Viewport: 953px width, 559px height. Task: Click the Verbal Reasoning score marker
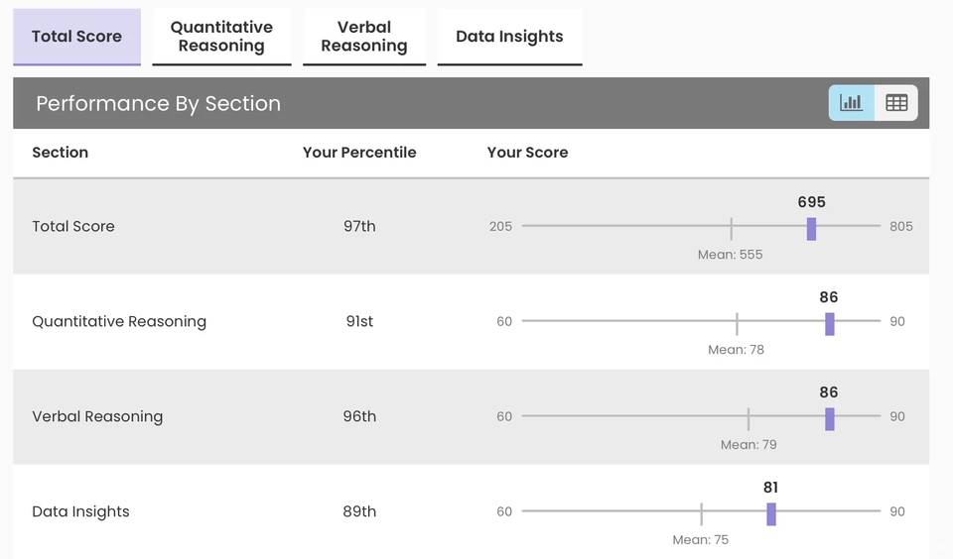point(830,419)
